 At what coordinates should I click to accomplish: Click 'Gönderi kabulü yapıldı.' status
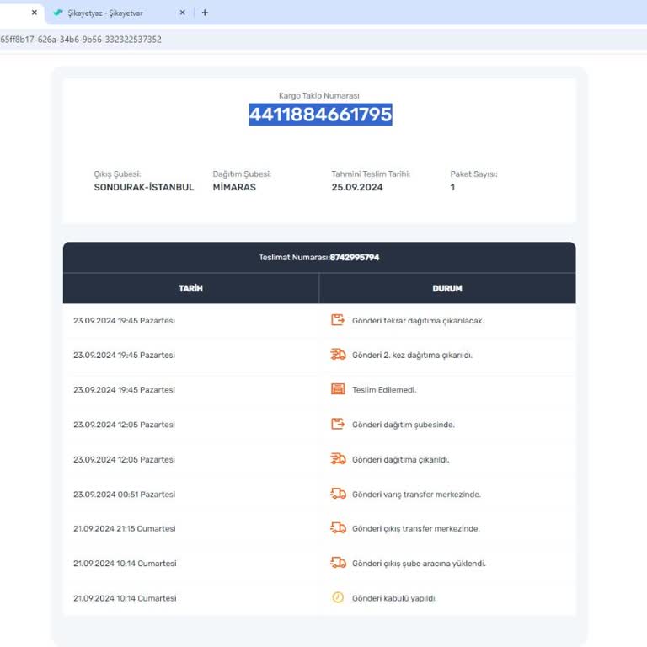pyautogui.click(x=394, y=598)
